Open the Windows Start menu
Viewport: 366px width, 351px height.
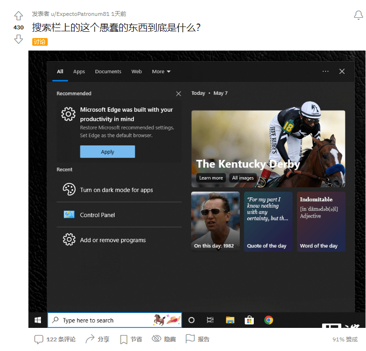coord(38,320)
